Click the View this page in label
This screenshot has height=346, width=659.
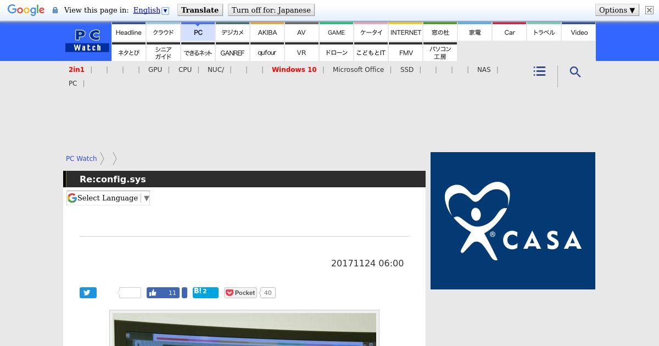(x=96, y=10)
